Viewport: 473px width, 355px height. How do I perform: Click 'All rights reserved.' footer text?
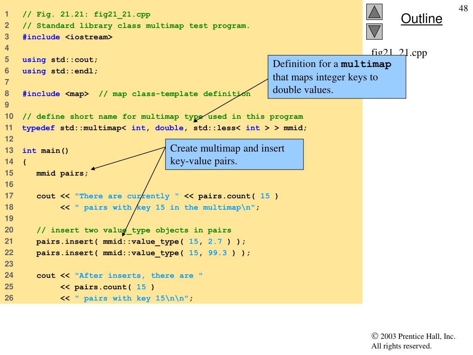click(x=401, y=346)
